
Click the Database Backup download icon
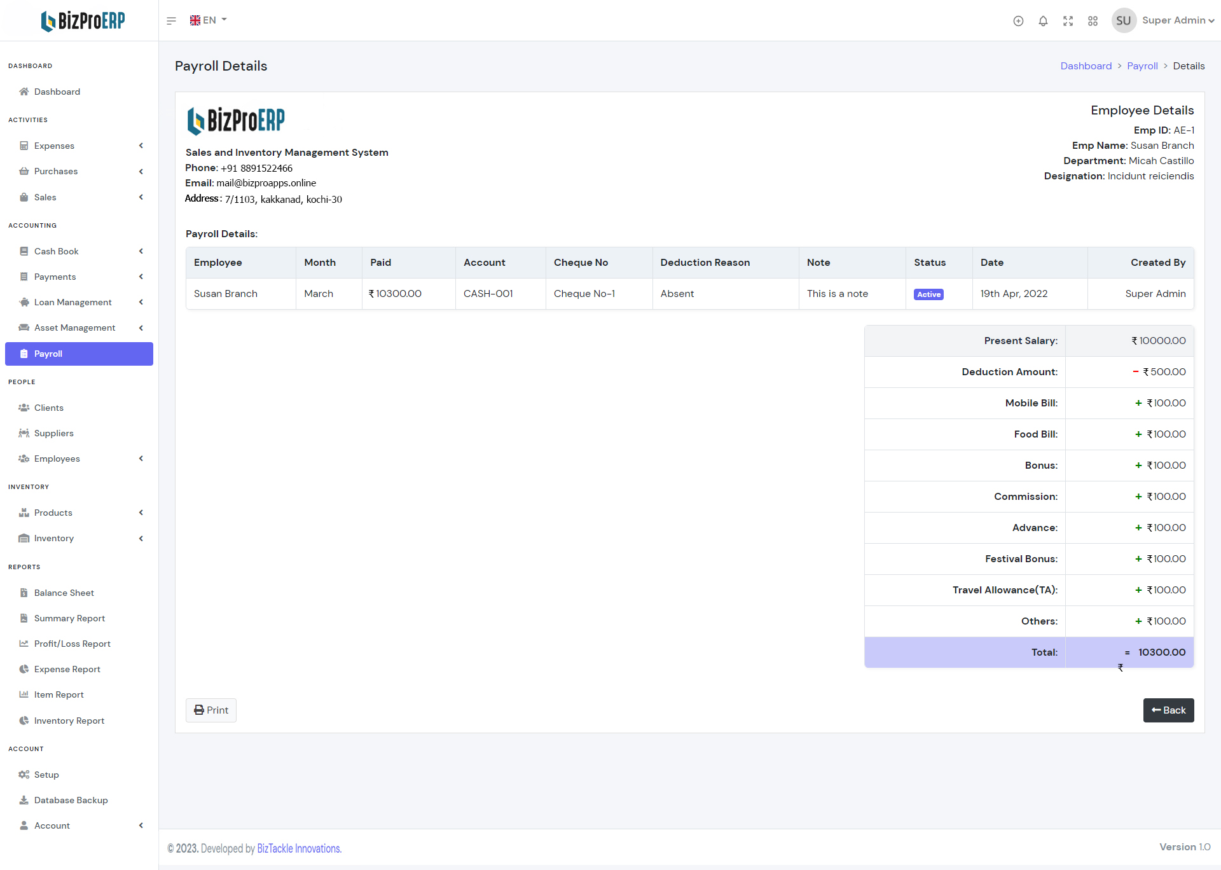24,800
